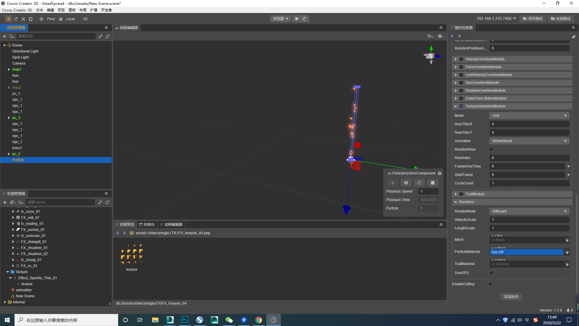Select the rotate transform tool
The image size is (579, 326).
pyautogui.click(x=16, y=19)
